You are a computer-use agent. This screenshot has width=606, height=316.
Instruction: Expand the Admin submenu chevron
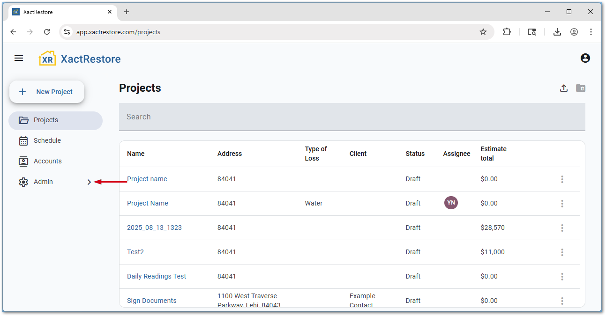click(x=89, y=182)
